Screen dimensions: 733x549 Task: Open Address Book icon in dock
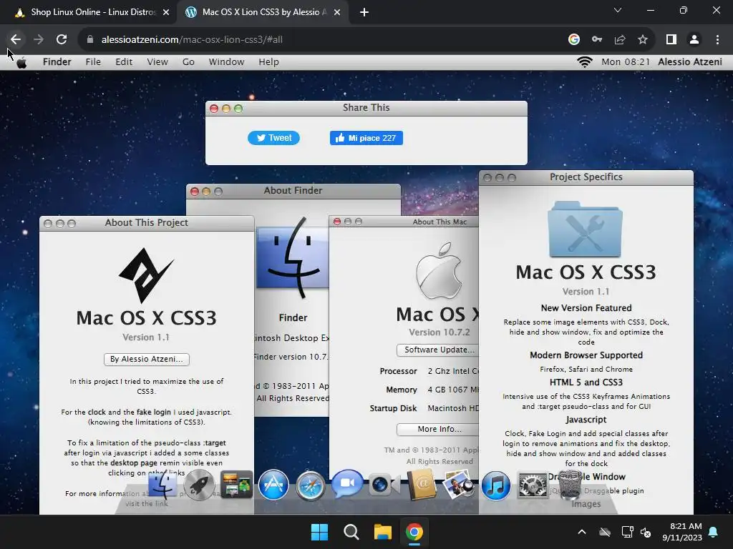point(422,485)
